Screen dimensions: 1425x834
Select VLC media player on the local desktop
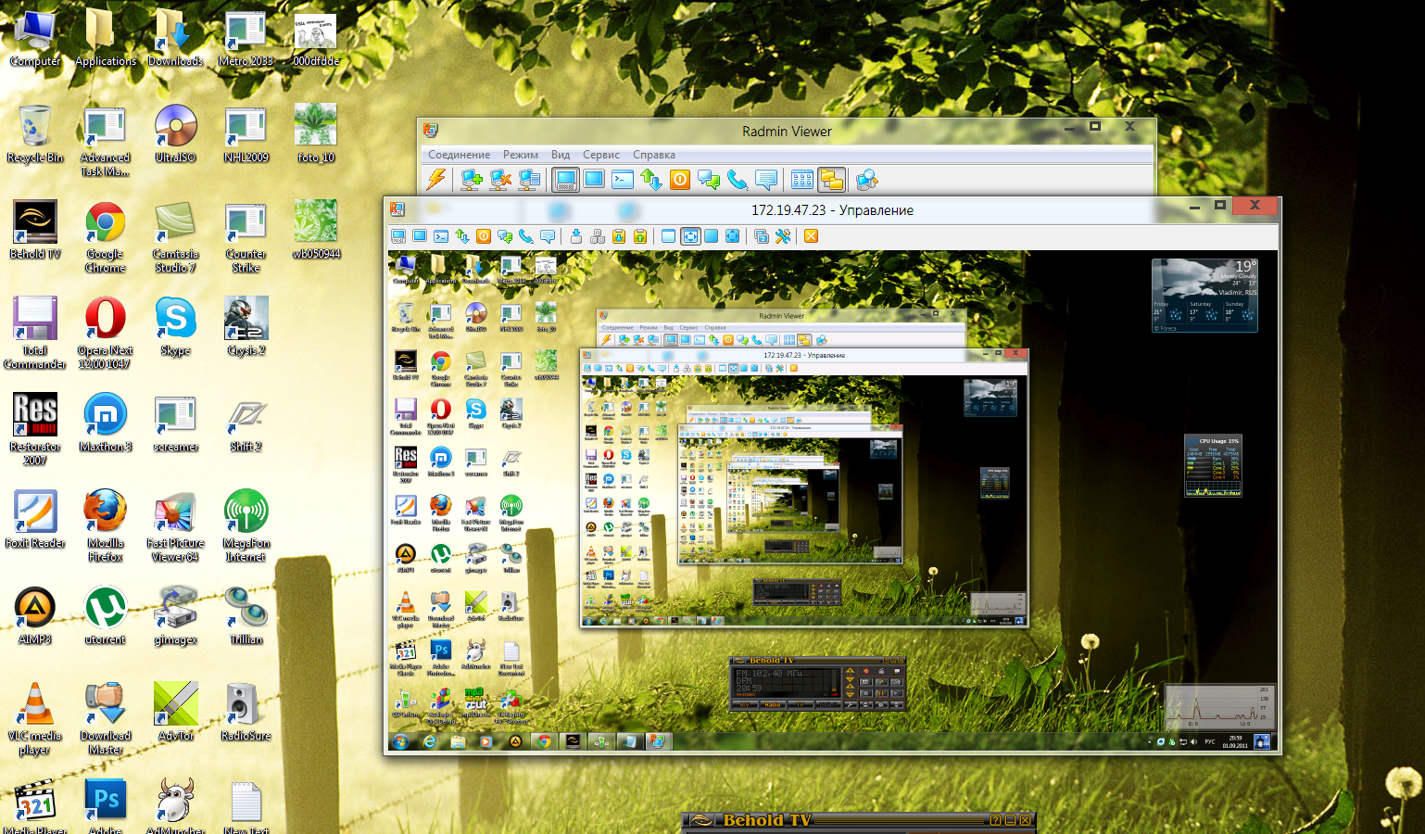(x=34, y=720)
